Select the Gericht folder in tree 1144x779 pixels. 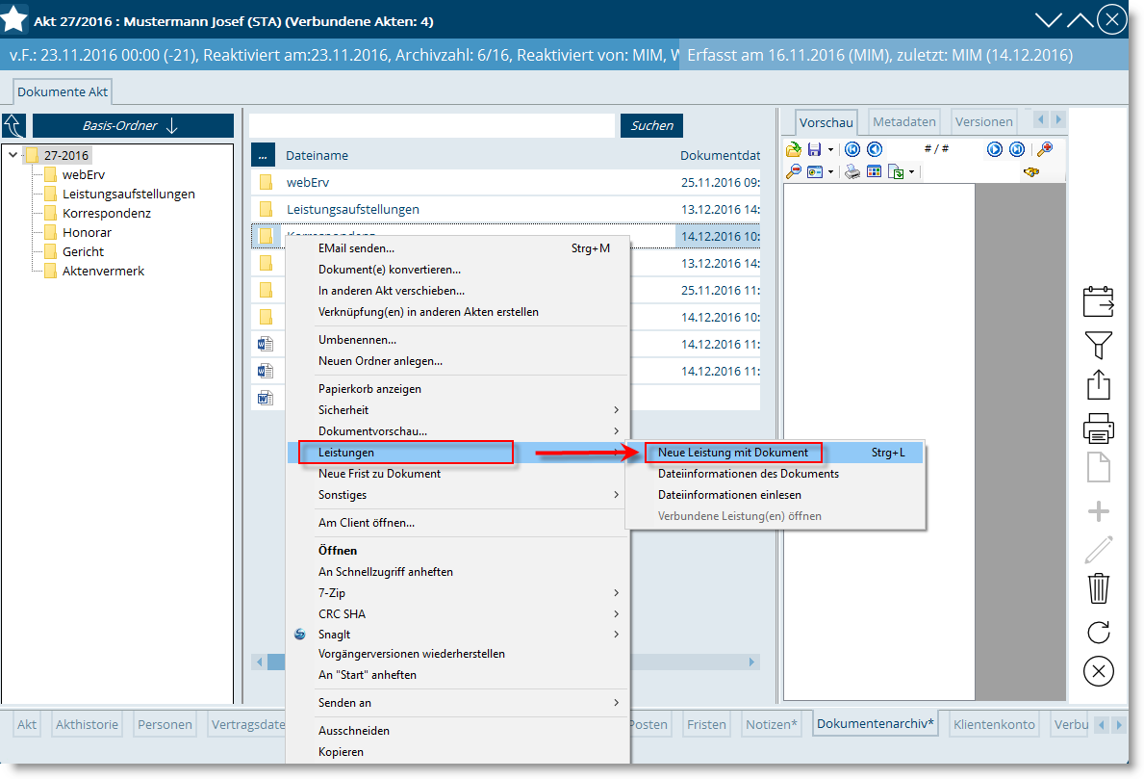(x=83, y=252)
